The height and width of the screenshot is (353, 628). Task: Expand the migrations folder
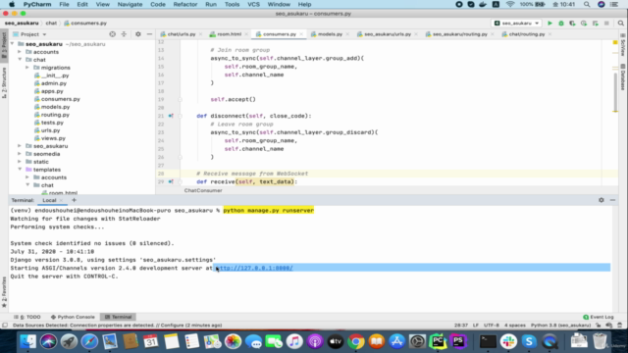tap(27, 68)
